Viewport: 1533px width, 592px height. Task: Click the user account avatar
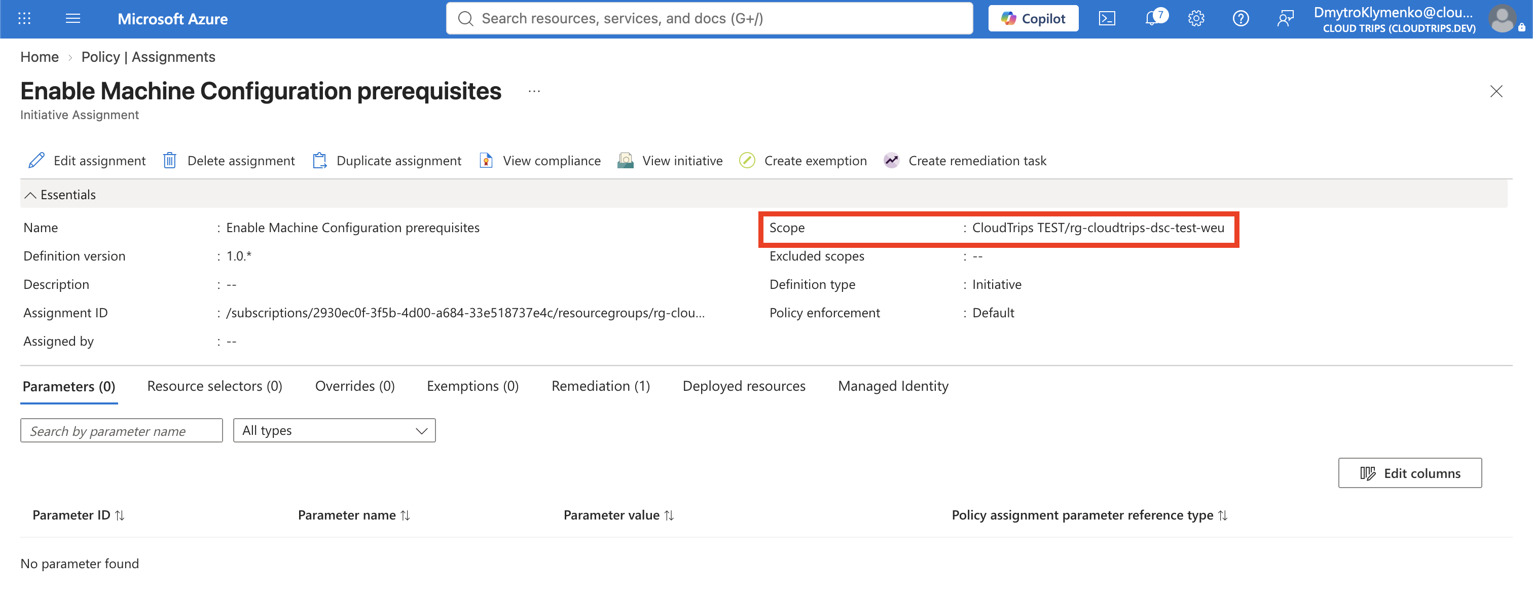1503,18
